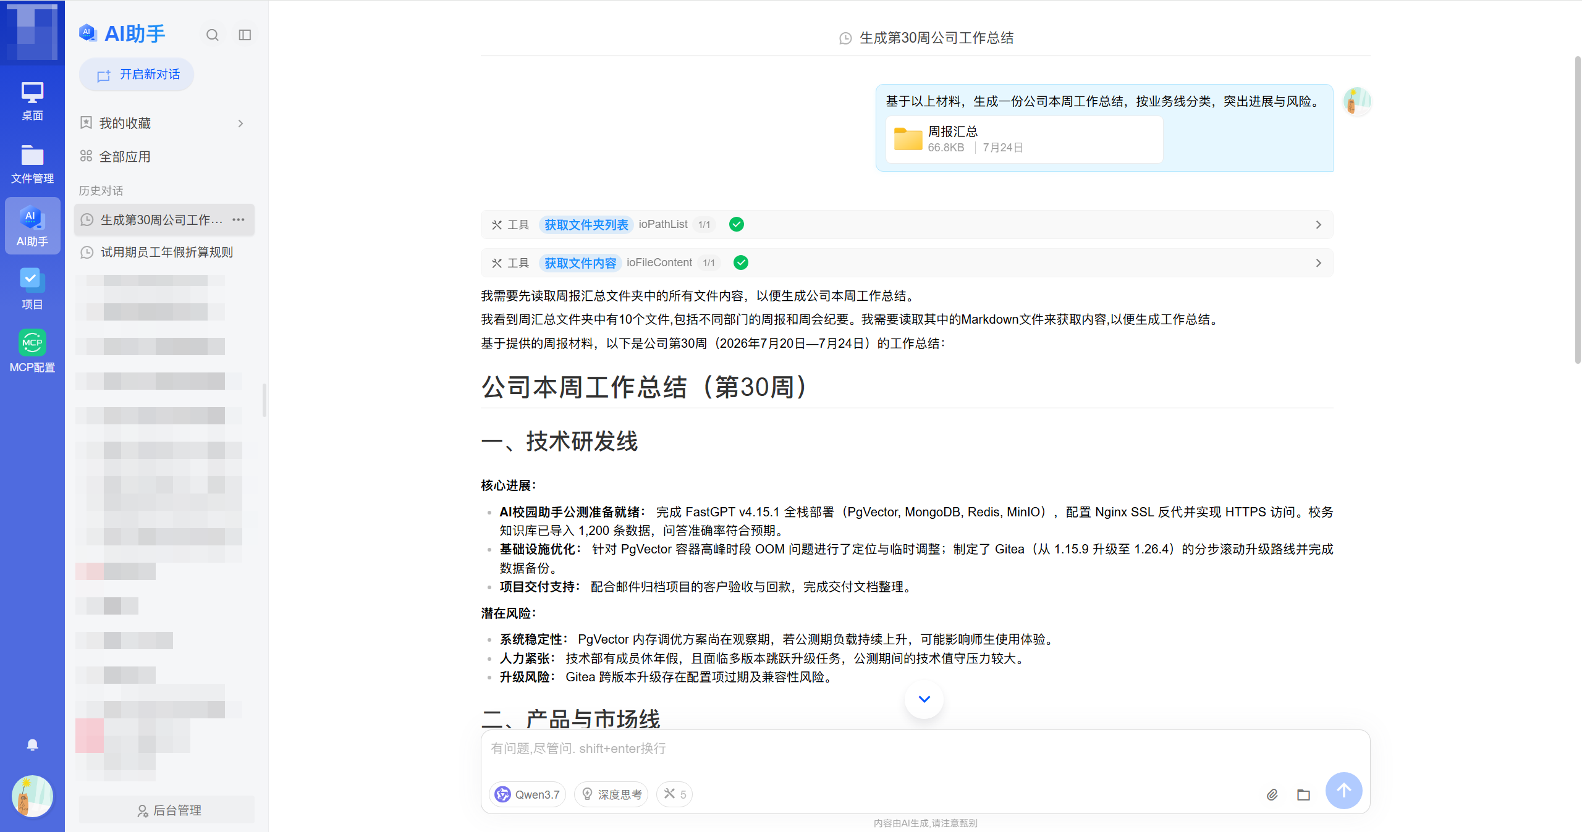Start a new chat with 开启新对话
Screen dimensions: 1582x832
point(137,75)
